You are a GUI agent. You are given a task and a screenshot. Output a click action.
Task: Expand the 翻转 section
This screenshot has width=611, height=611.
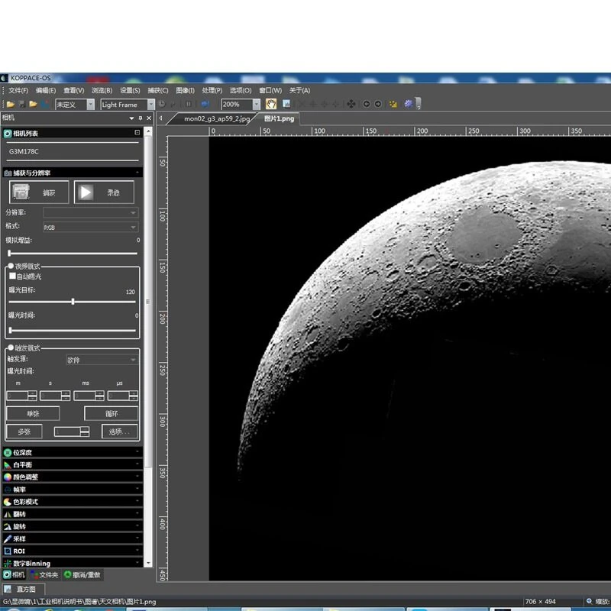coord(73,514)
